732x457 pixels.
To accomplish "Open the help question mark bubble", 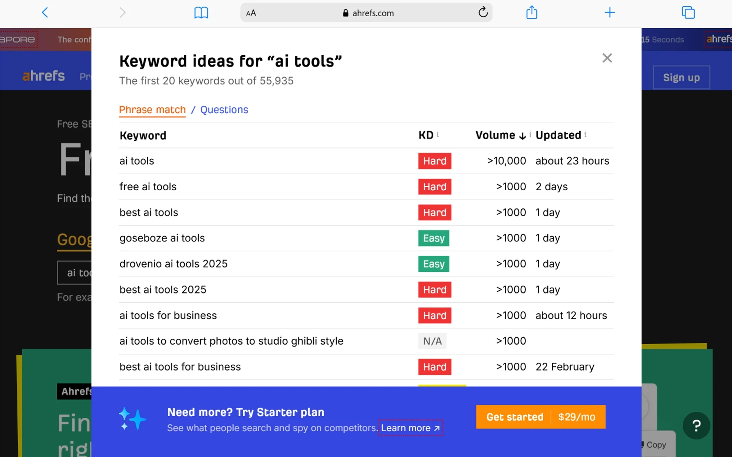I will tap(696, 425).
